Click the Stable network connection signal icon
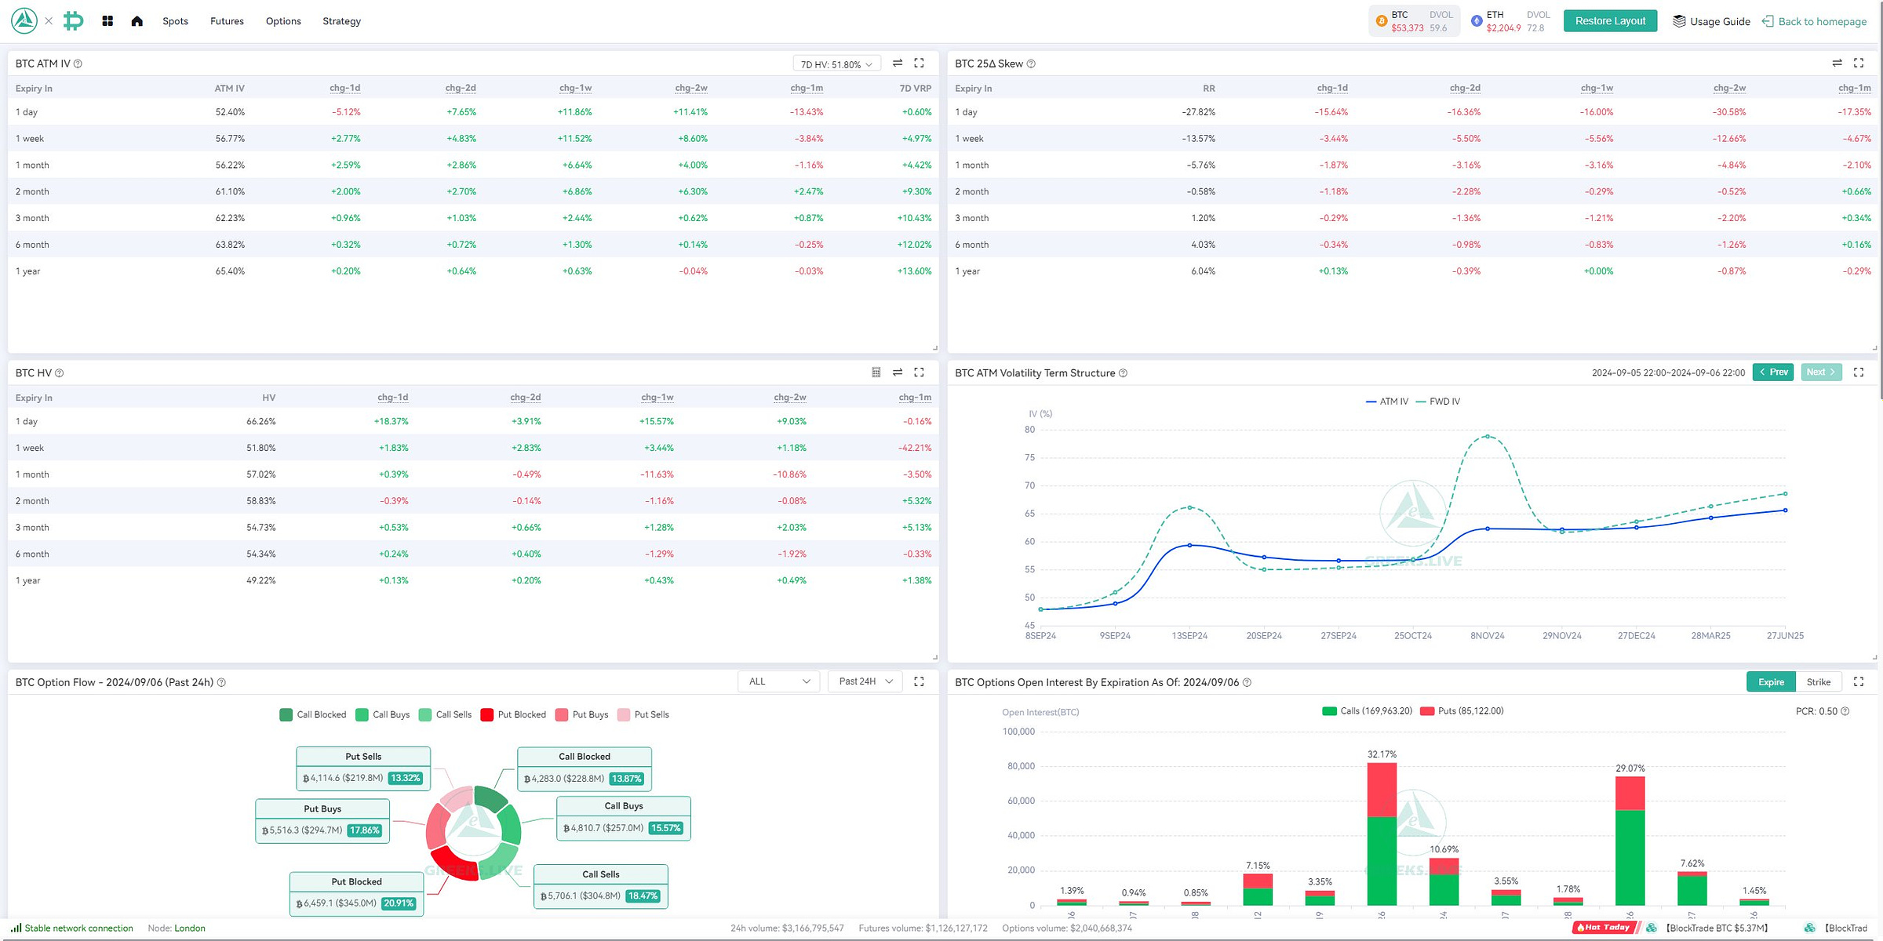The width and height of the screenshot is (1883, 941). 16,928
